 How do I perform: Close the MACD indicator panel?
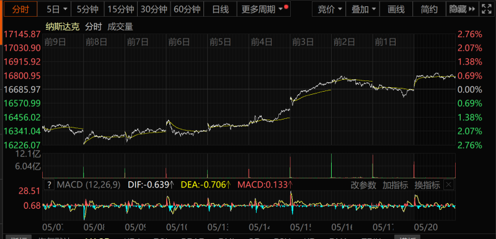tap(449, 185)
